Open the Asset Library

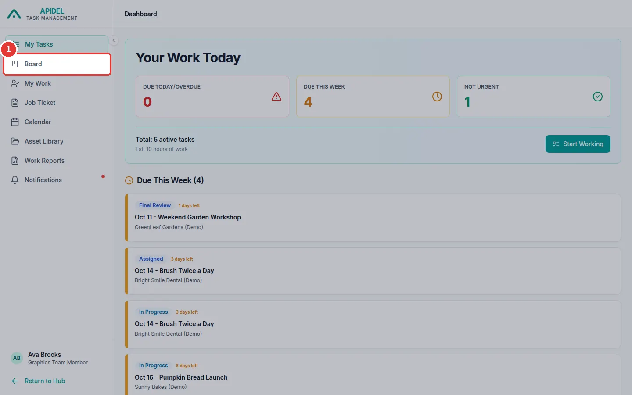tap(57, 141)
